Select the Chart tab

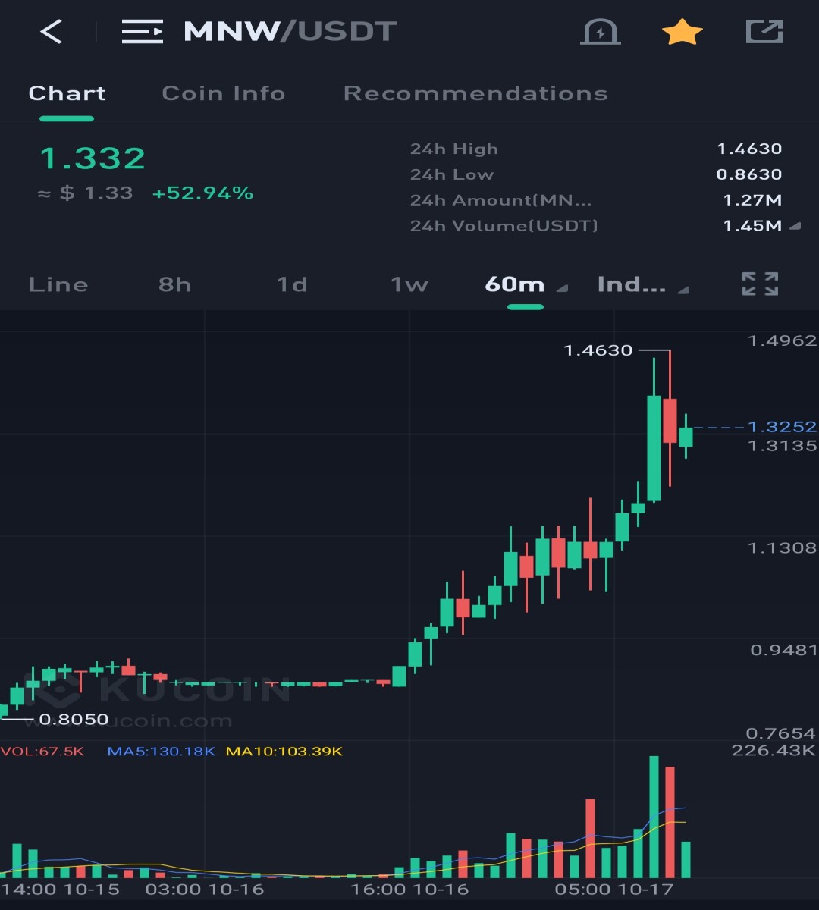tap(67, 93)
